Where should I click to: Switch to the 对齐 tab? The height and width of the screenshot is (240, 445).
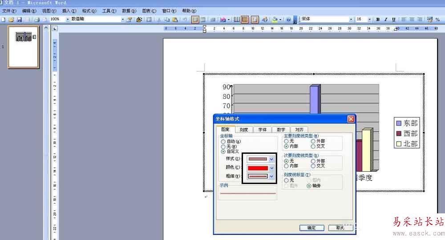coord(299,130)
